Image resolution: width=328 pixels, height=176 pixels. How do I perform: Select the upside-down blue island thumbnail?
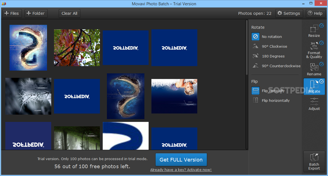(x=126, y=96)
